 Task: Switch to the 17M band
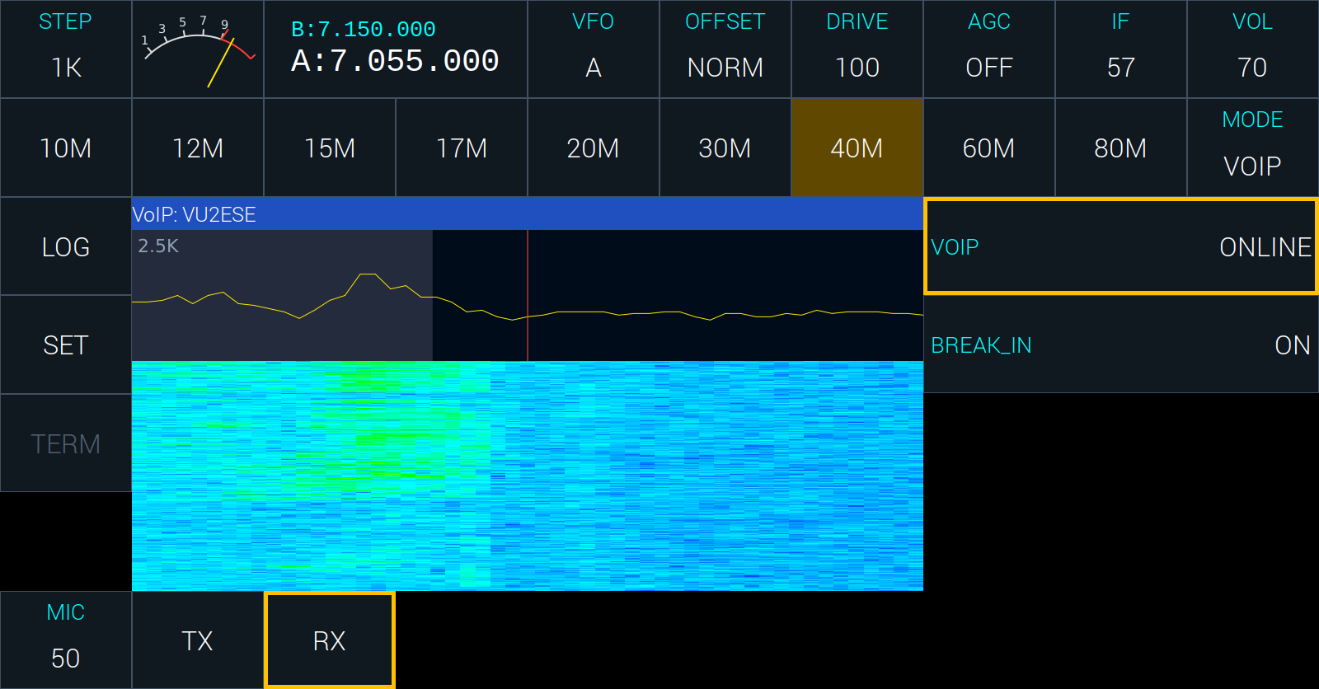pos(462,148)
